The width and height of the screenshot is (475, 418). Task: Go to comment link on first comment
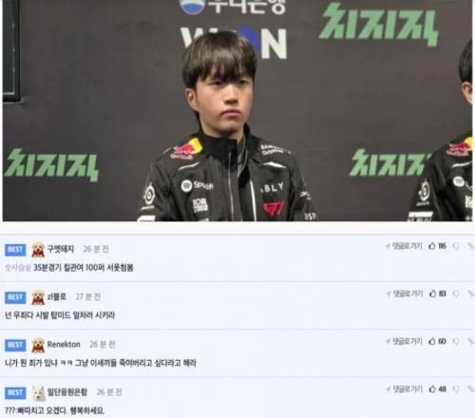tap(404, 246)
